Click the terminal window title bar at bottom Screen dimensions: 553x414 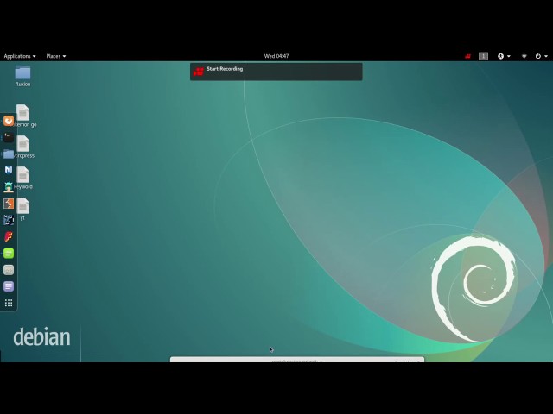coord(297,360)
